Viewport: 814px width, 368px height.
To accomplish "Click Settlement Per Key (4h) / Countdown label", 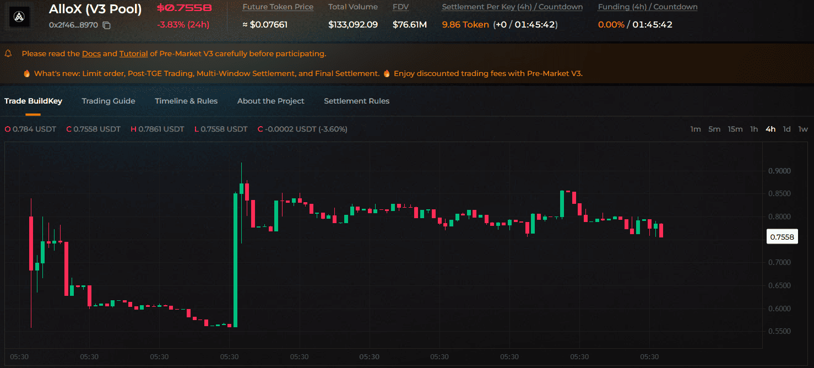I will click(x=512, y=7).
